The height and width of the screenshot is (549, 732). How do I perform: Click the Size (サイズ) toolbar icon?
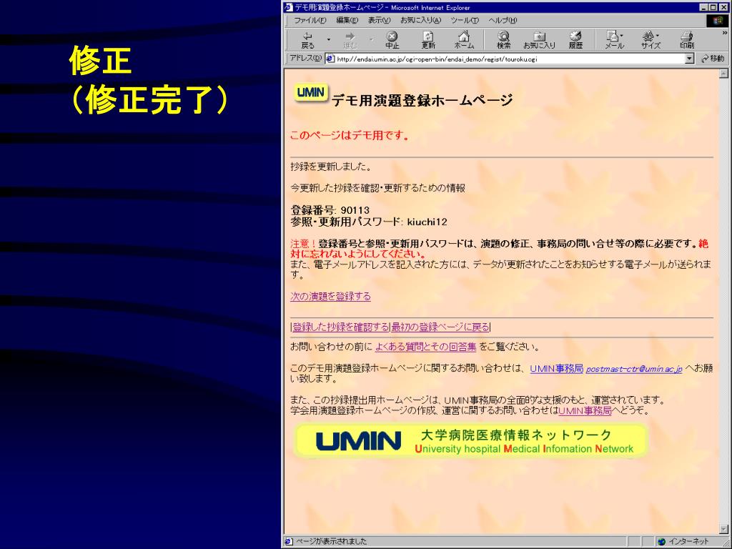651,40
